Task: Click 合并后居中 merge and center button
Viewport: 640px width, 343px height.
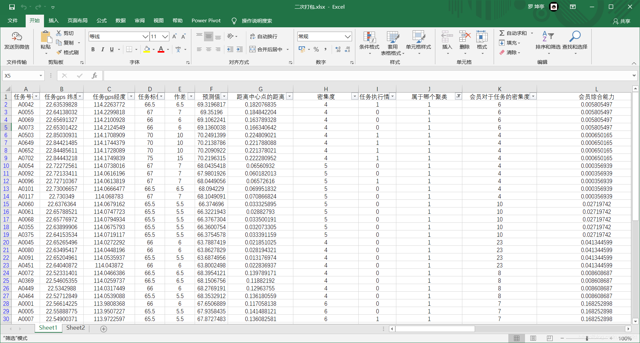Action: [266, 49]
